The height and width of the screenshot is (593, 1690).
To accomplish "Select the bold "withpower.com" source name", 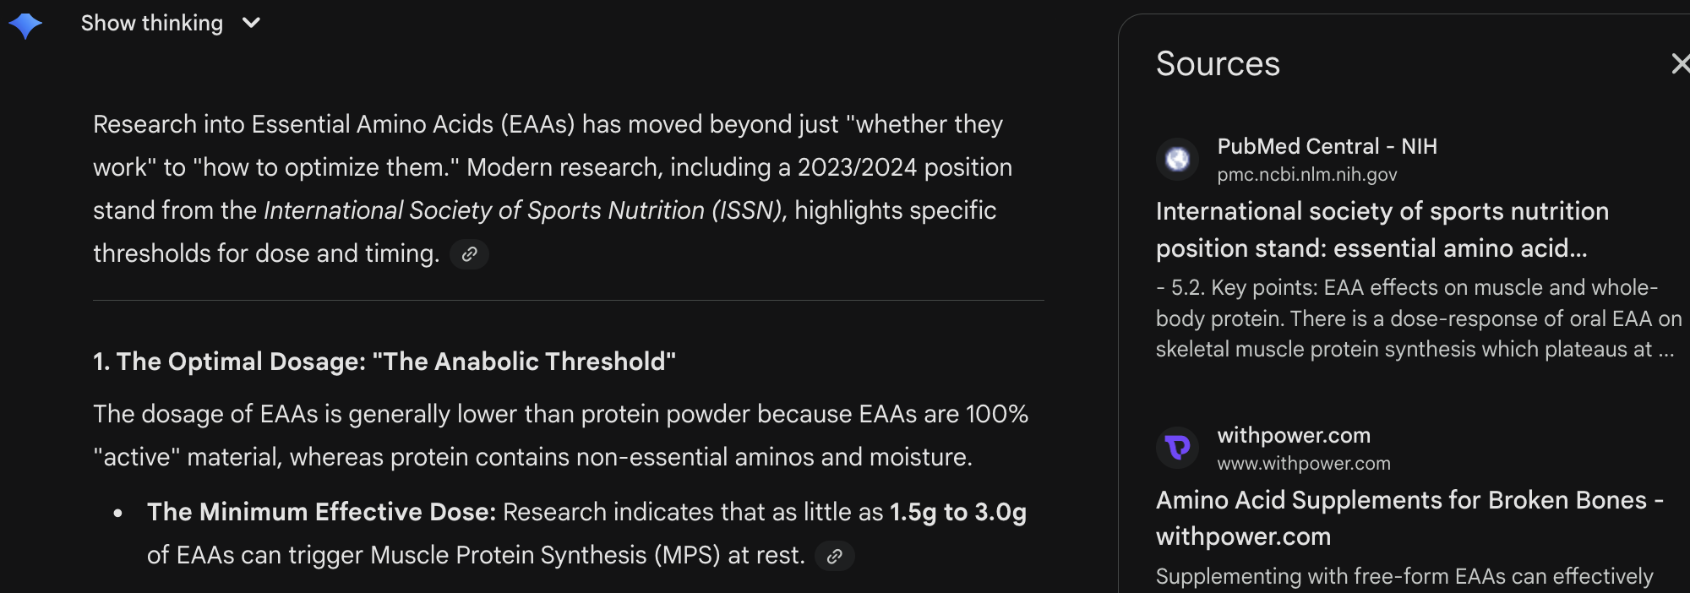I will (1293, 435).
